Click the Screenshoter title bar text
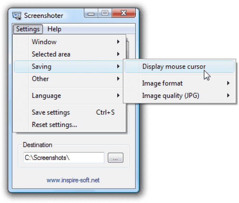The image size is (239, 203). coord(44,16)
